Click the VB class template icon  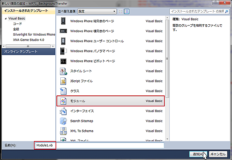click(x=63, y=91)
